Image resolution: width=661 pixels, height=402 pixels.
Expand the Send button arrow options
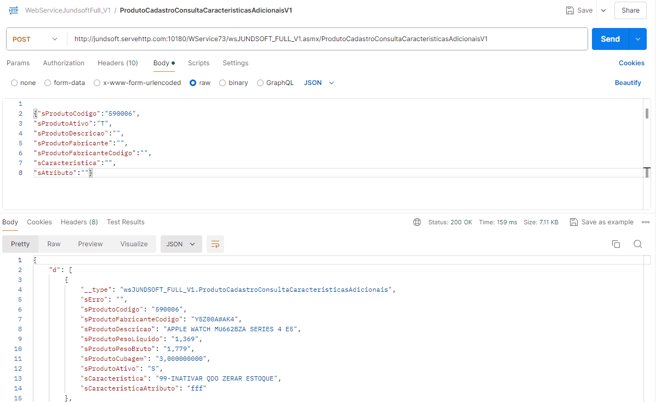point(638,39)
